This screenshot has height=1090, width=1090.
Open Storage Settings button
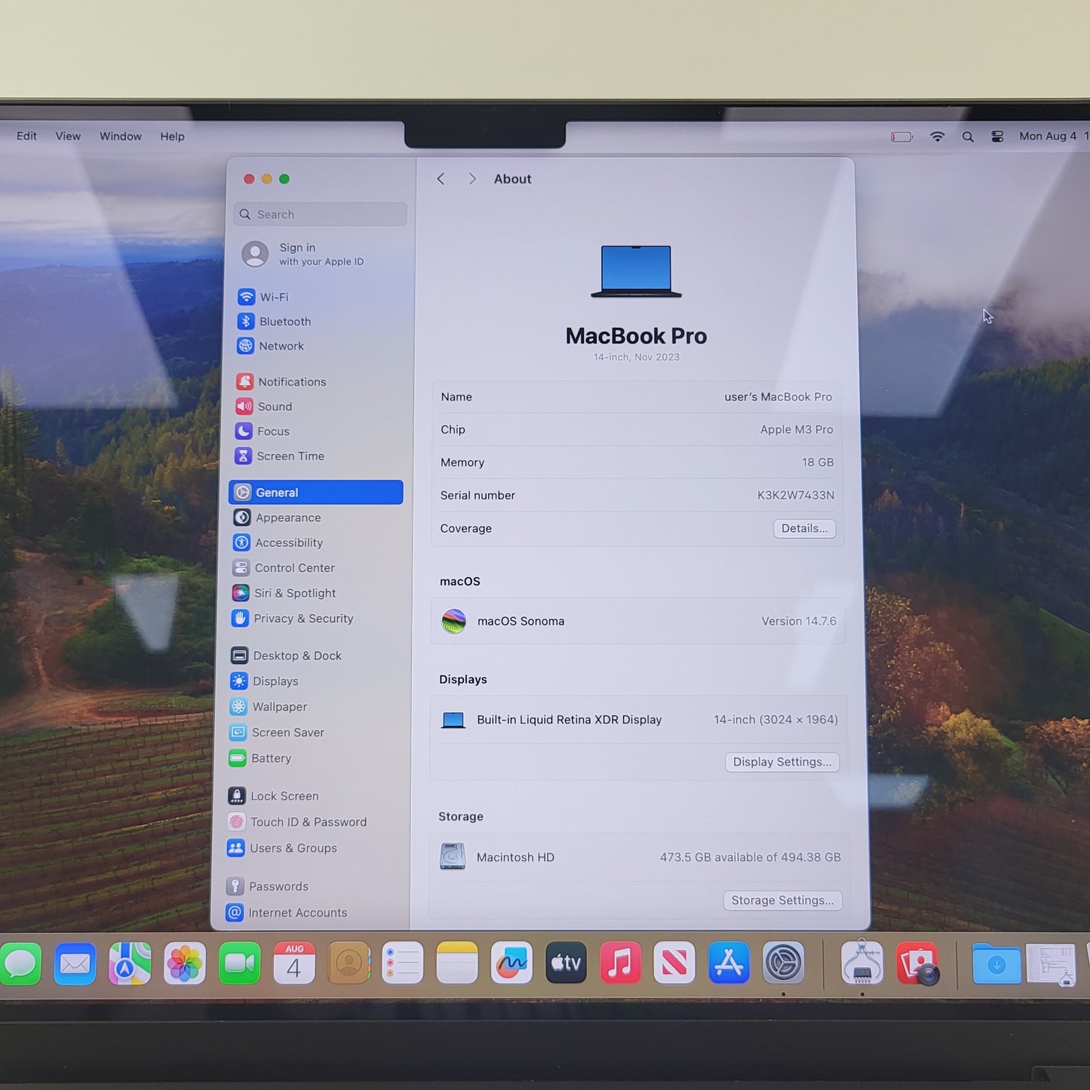click(x=783, y=901)
